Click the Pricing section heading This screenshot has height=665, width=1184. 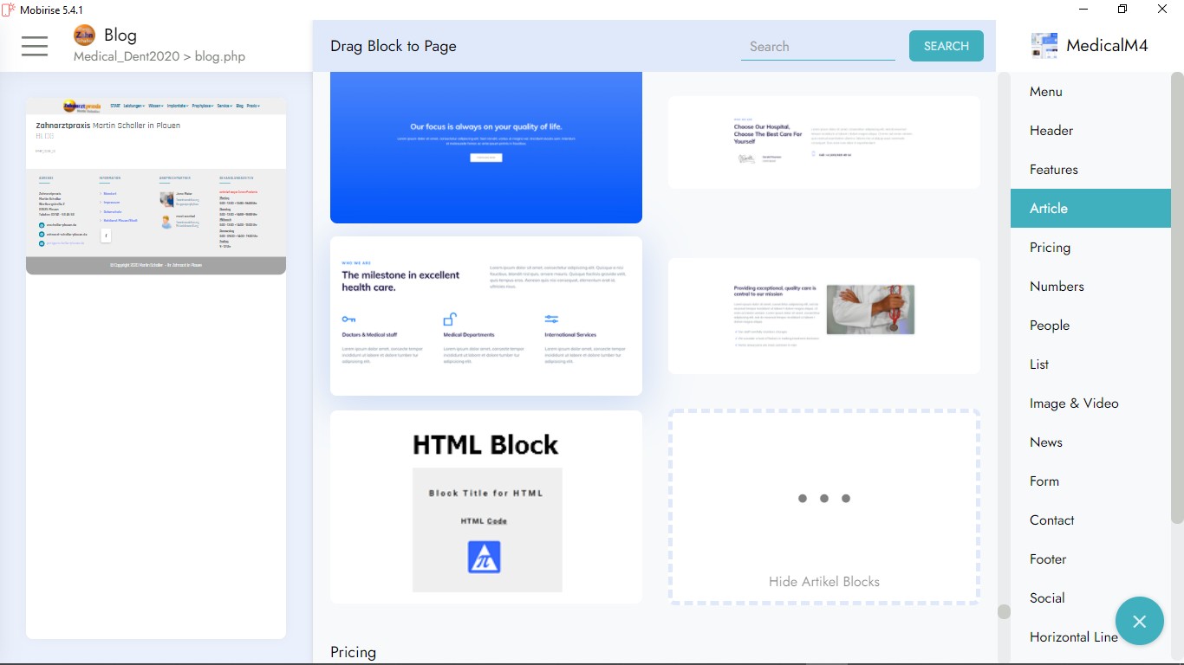click(x=354, y=652)
